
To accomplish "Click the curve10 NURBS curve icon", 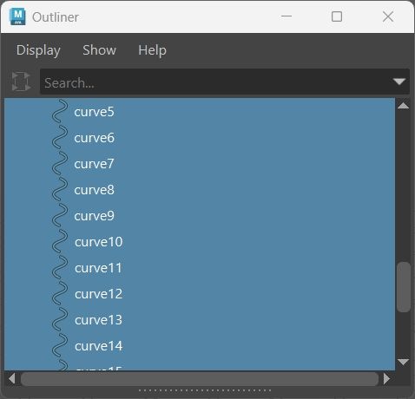I will [60, 242].
